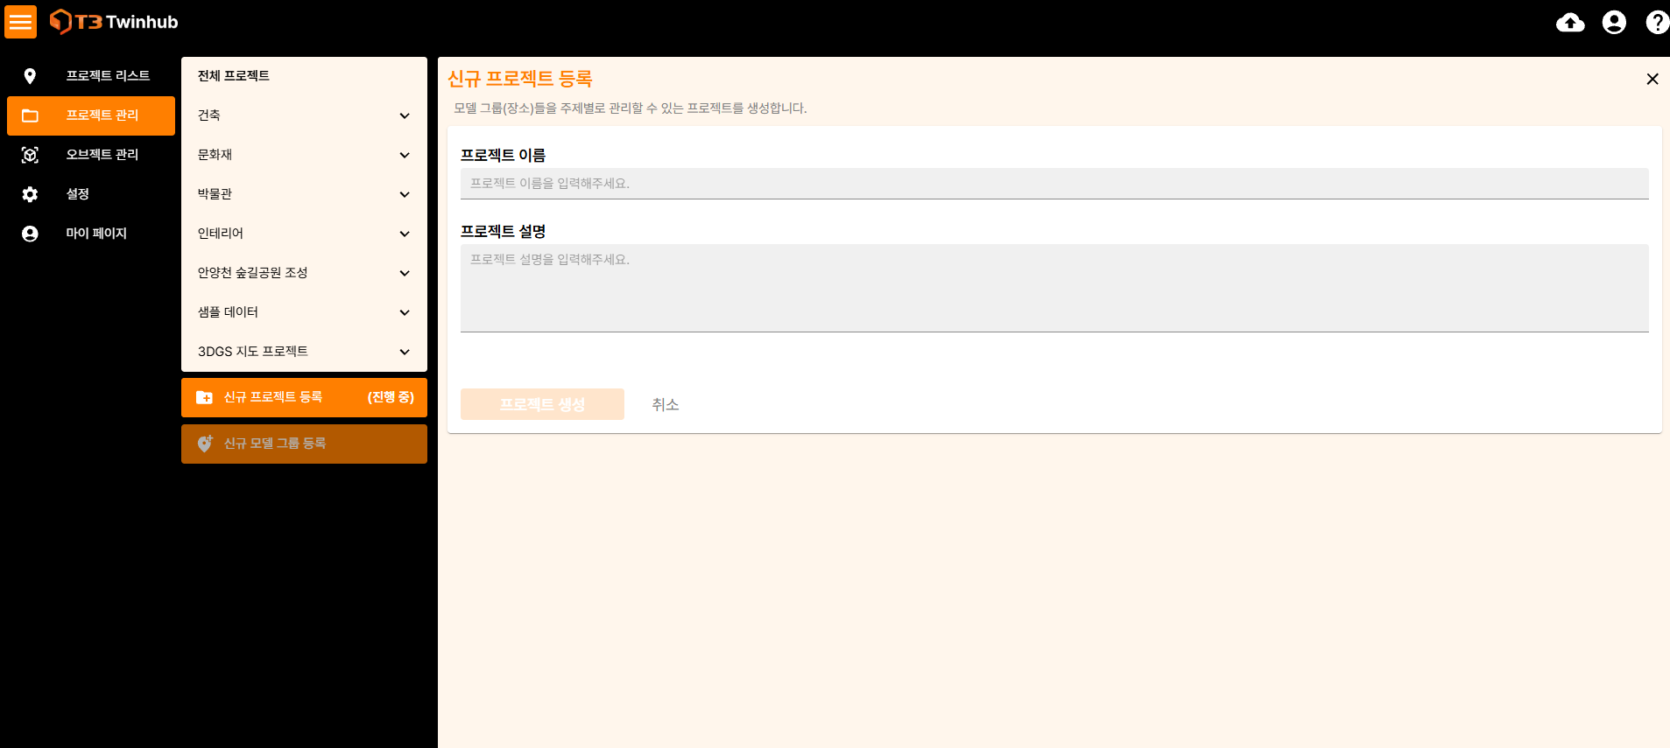Image resolution: width=1670 pixels, height=748 pixels.
Task: Focus the 프로젝트 이름 input field
Action: pyautogui.click(x=1054, y=184)
